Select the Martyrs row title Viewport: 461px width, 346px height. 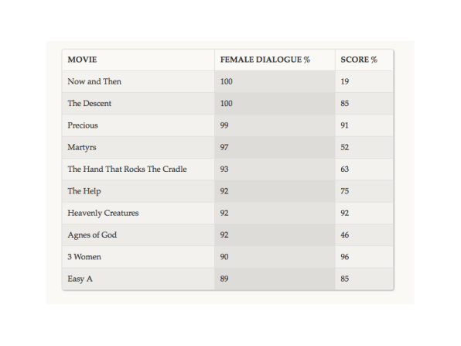coord(82,147)
